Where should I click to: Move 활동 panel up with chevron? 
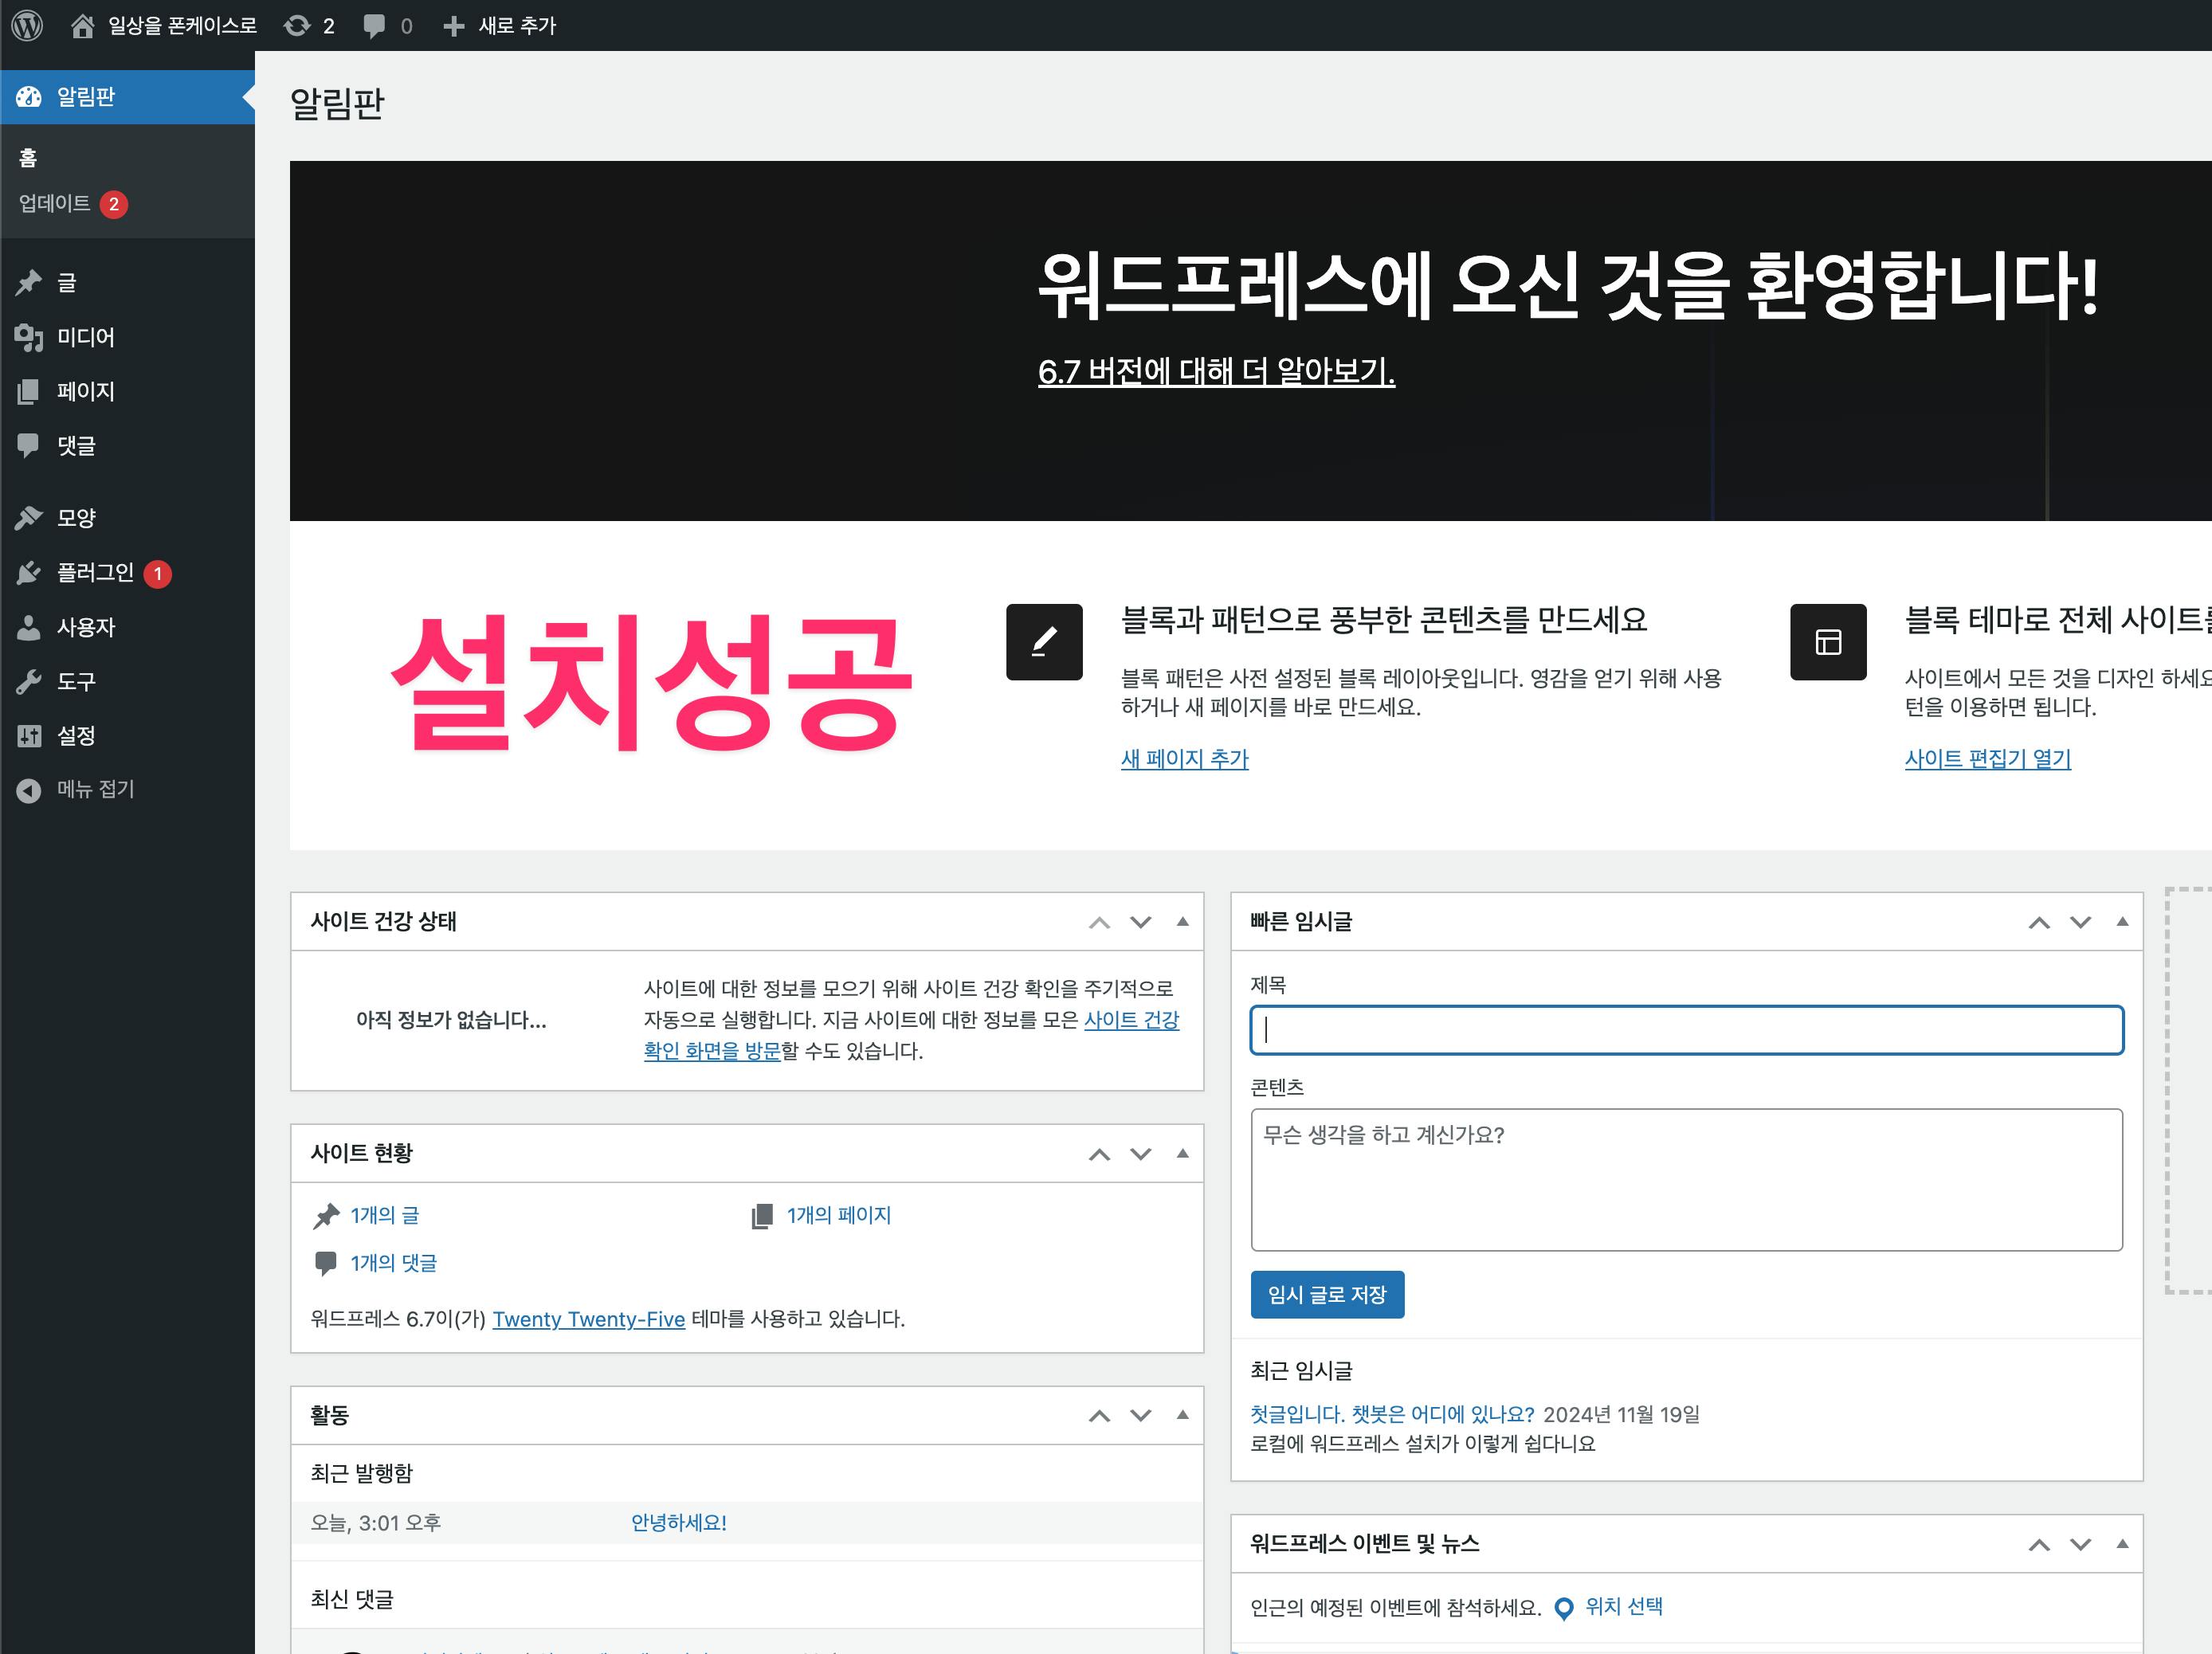1099,1415
